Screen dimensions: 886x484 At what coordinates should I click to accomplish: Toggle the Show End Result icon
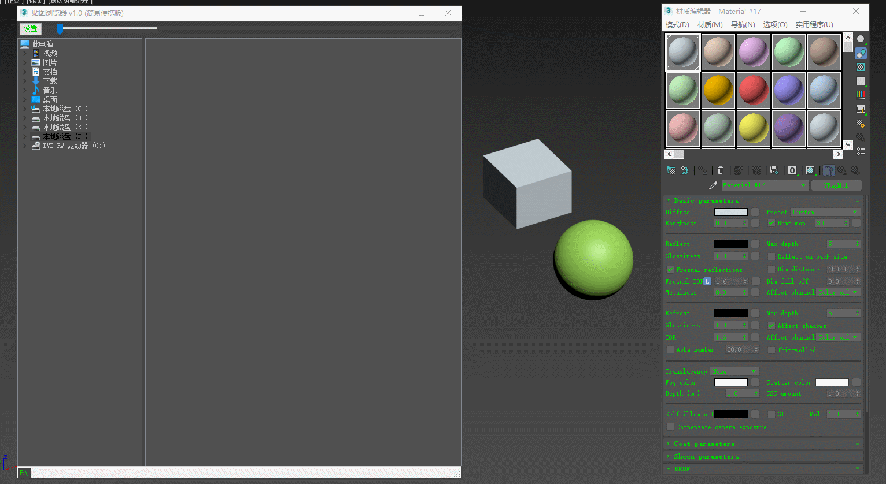(829, 170)
